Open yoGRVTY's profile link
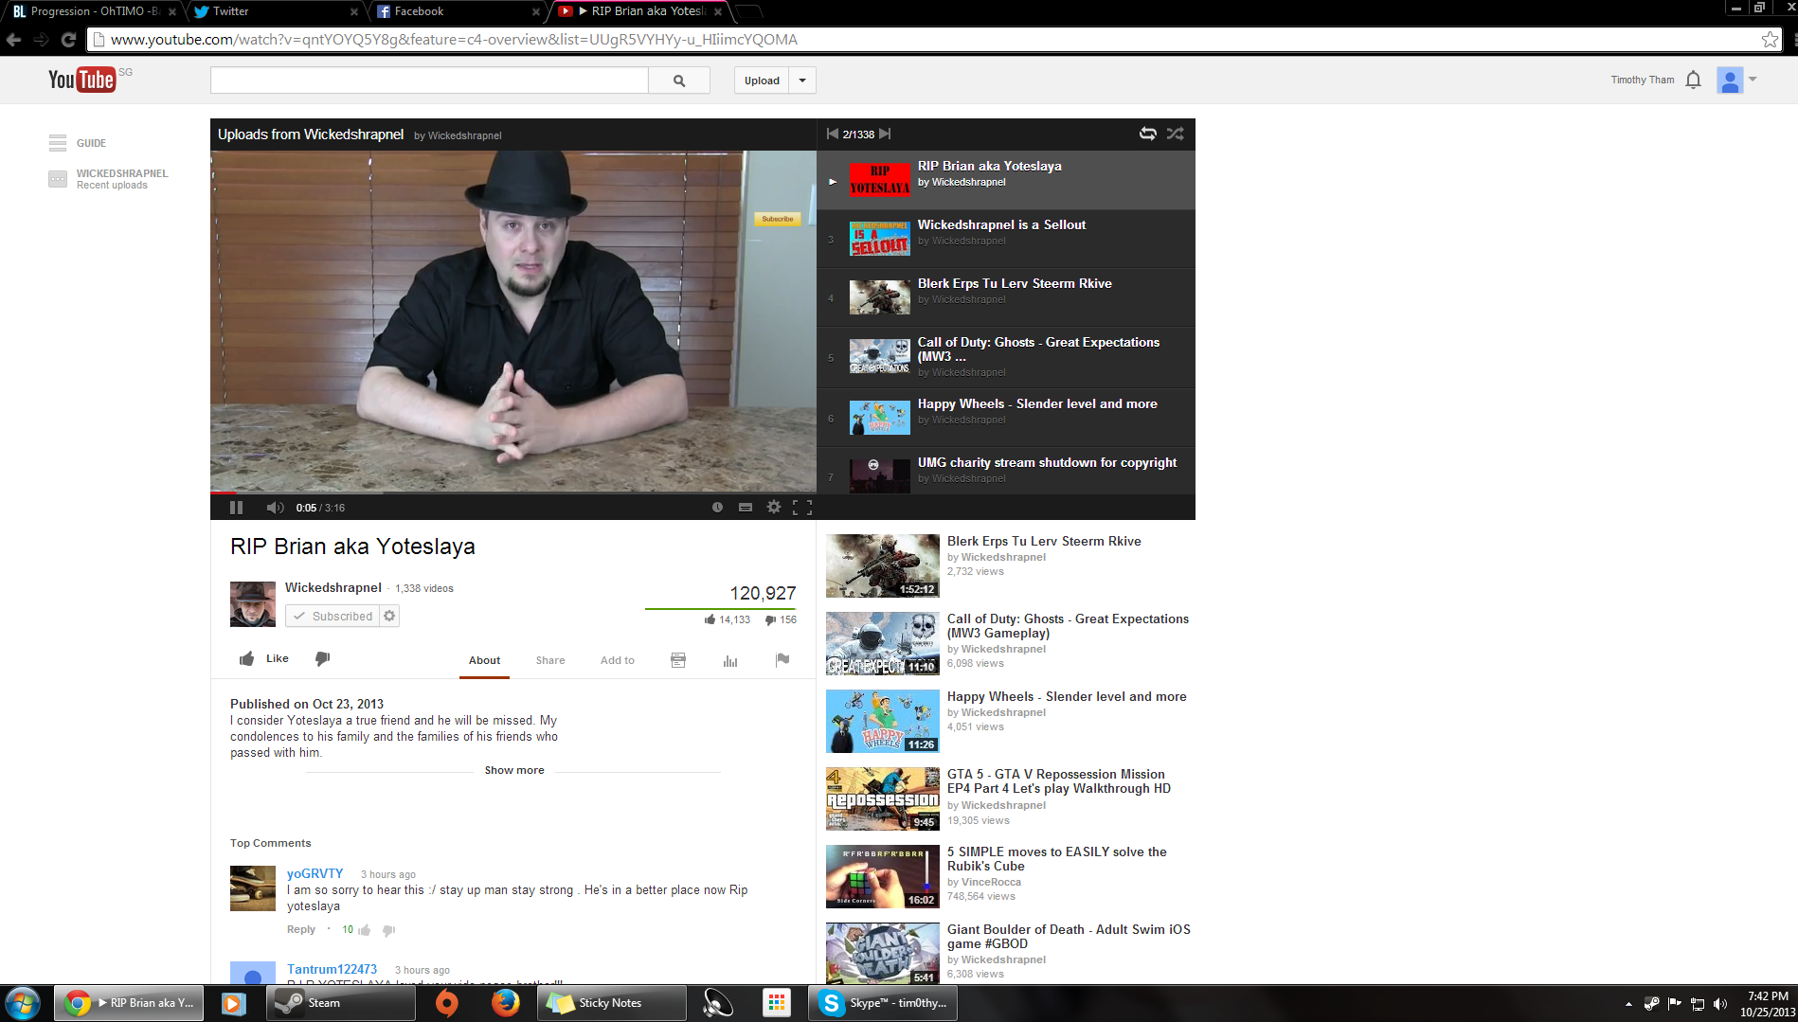 pos(315,873)
